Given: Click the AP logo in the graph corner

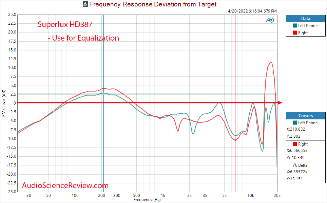Looking at the screenshot, I should pyautogui.click(x=270, y=20).
